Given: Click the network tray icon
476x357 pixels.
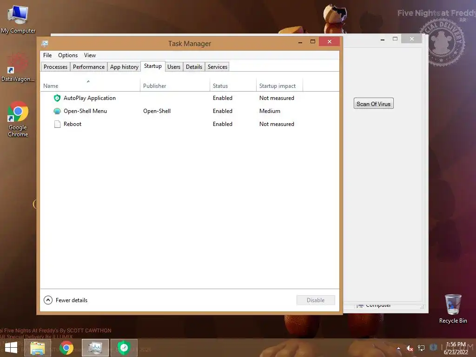Looking at the screenshot, I should pyautogui.click(x=421, y=348).
